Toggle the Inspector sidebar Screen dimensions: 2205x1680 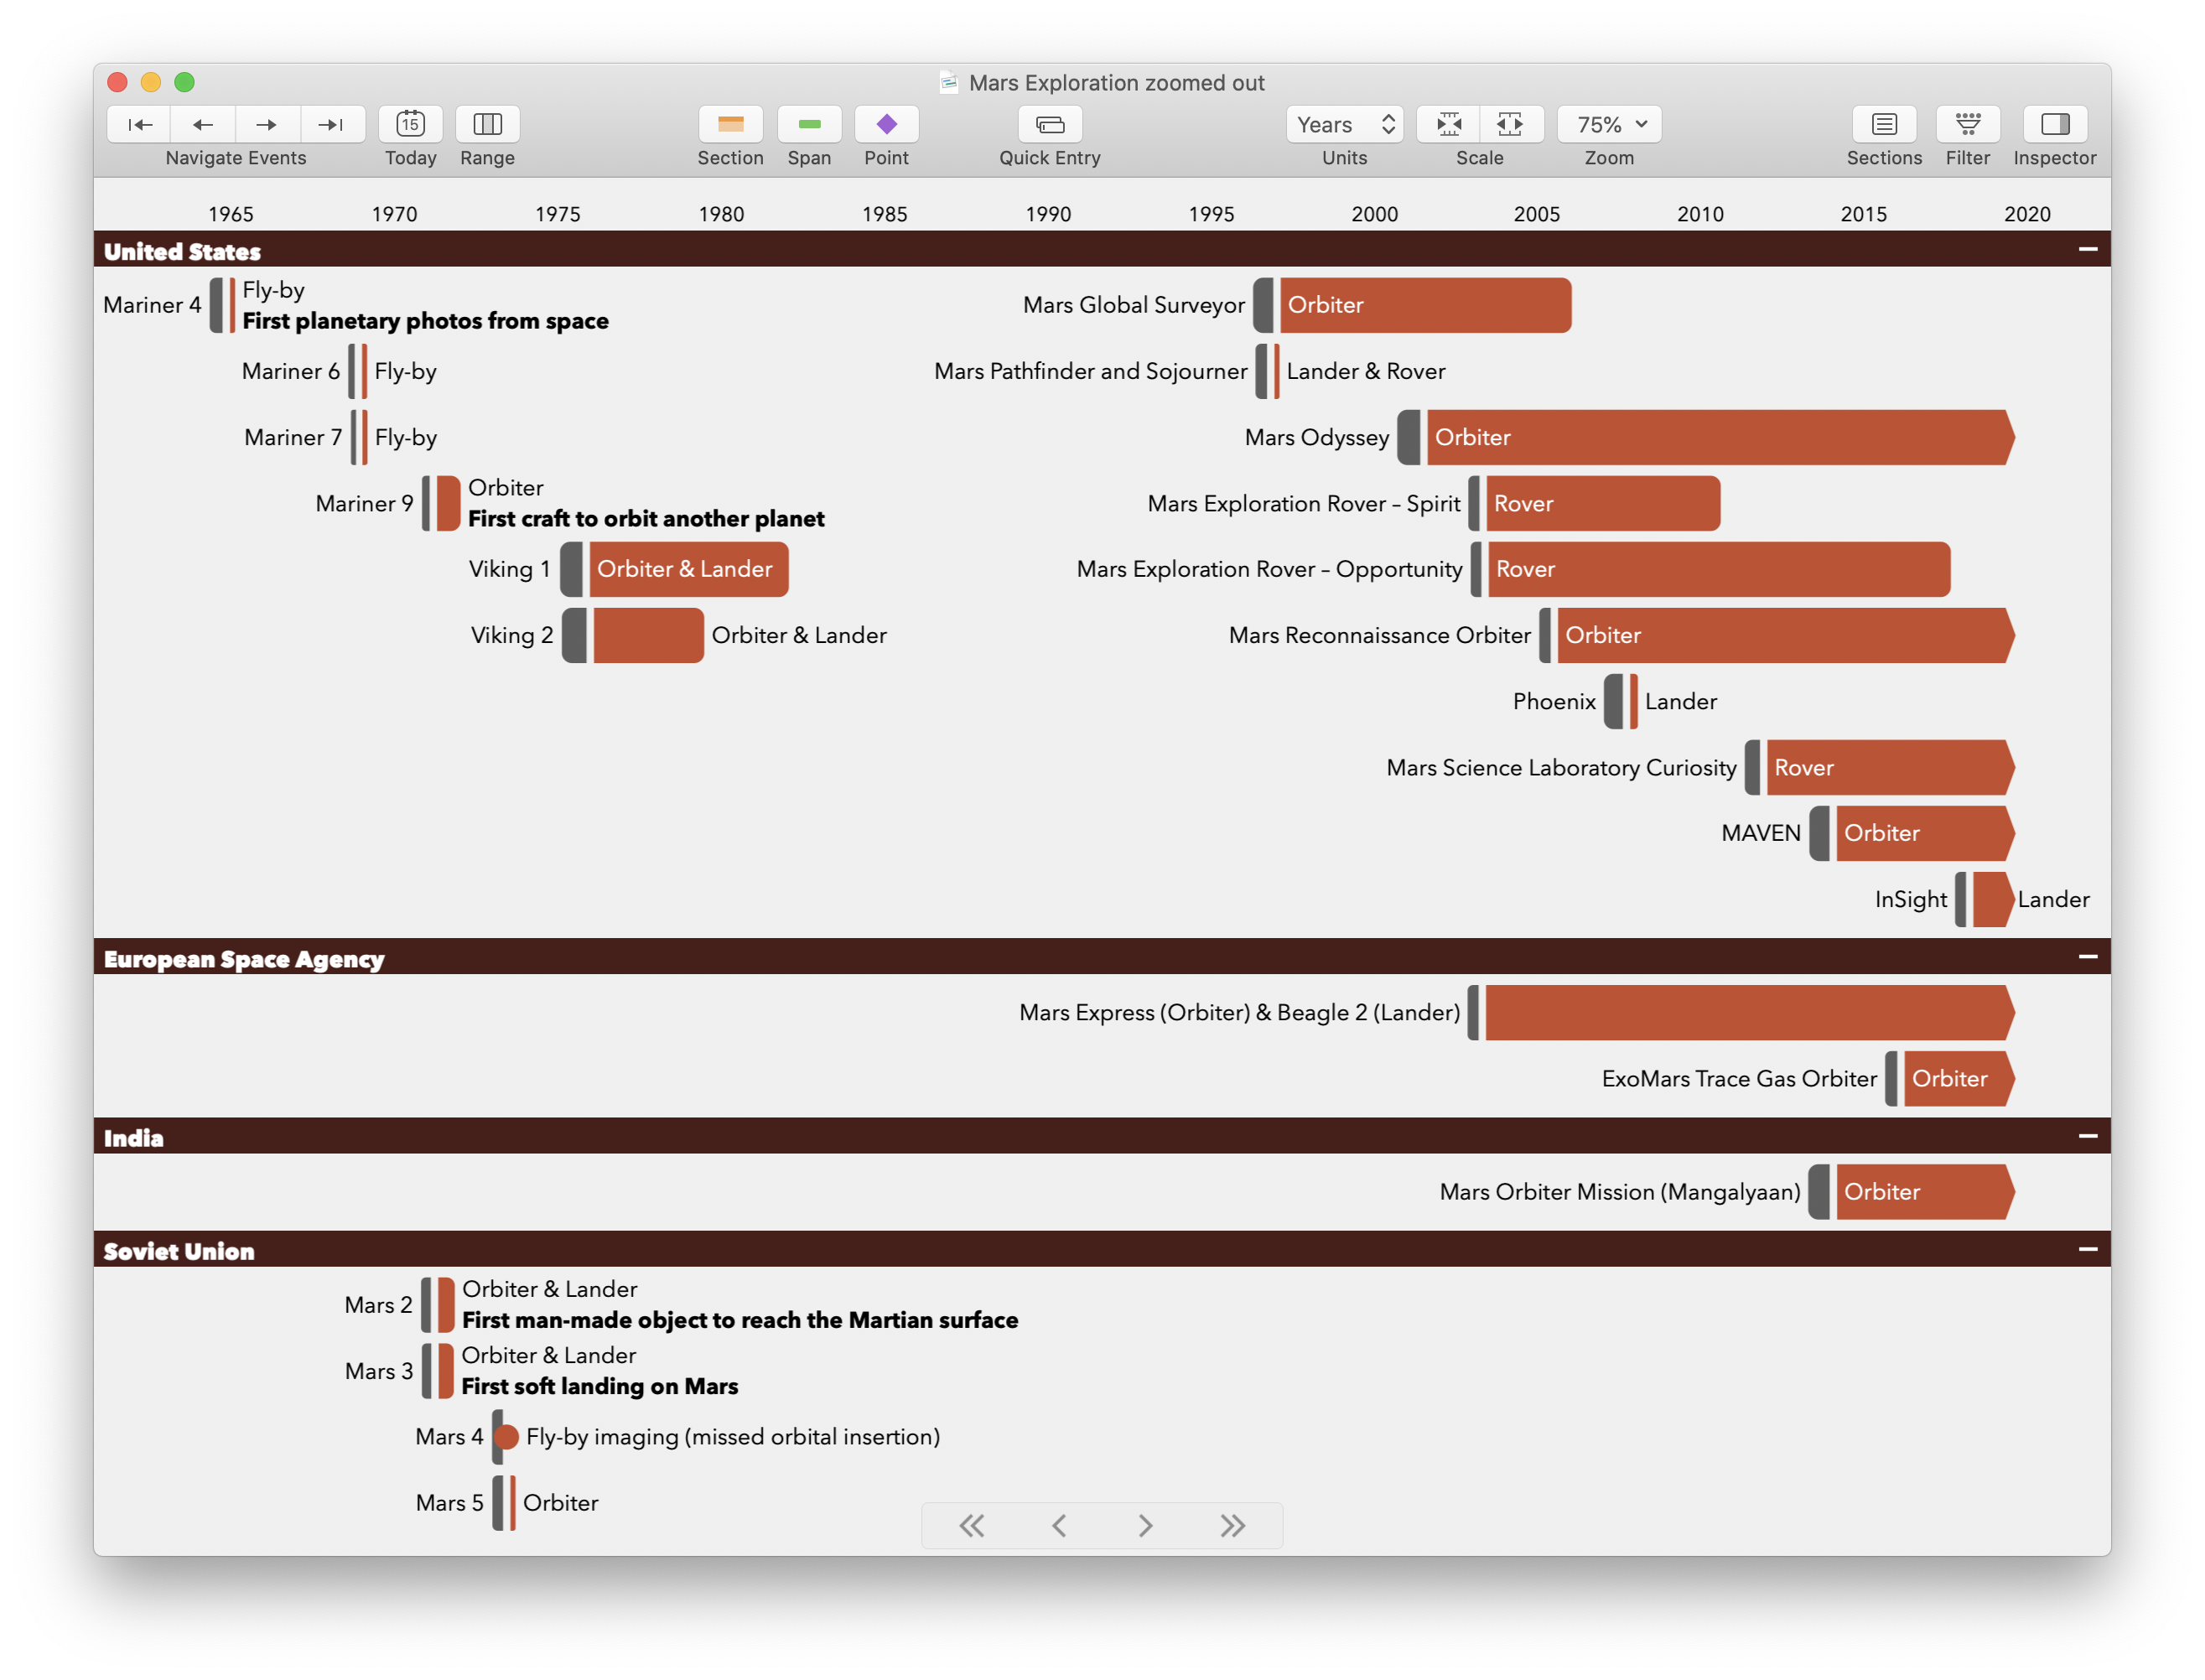click(2054, 124)
